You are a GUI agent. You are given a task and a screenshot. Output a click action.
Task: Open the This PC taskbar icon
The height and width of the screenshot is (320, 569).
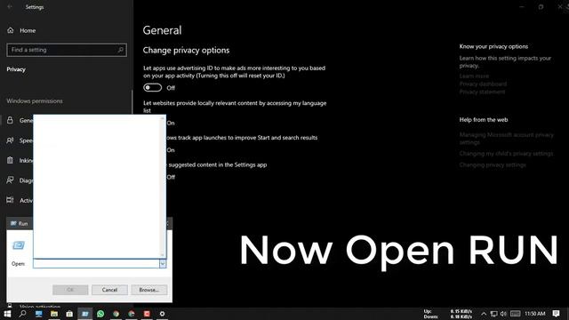point(38,314)
